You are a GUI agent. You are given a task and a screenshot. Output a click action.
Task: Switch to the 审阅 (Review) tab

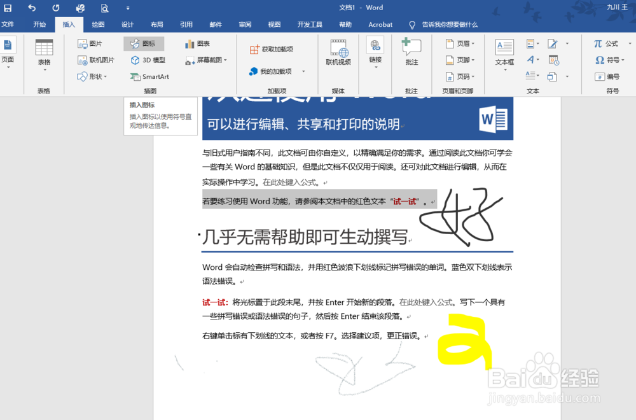[245, 24]
